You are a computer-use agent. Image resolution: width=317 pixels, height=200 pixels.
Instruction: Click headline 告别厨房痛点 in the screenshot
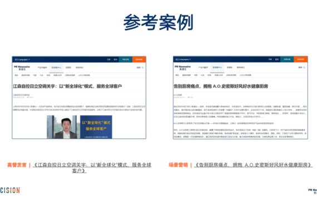coord(221,86)
